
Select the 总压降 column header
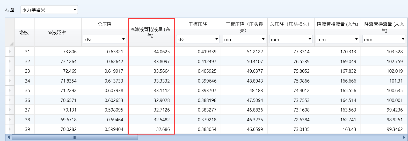105,24
